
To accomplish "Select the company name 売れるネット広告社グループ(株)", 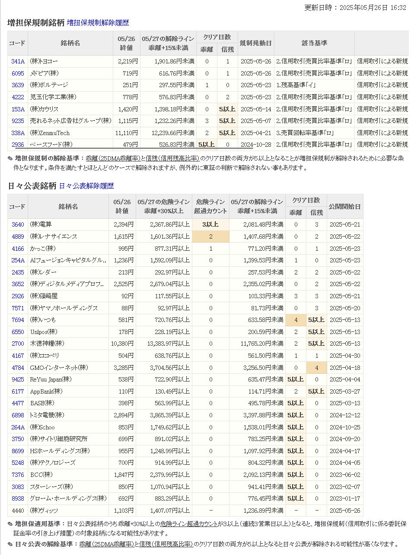I will pos(70,121).
